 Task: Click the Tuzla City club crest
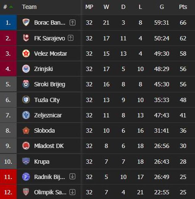click(26, 100)
